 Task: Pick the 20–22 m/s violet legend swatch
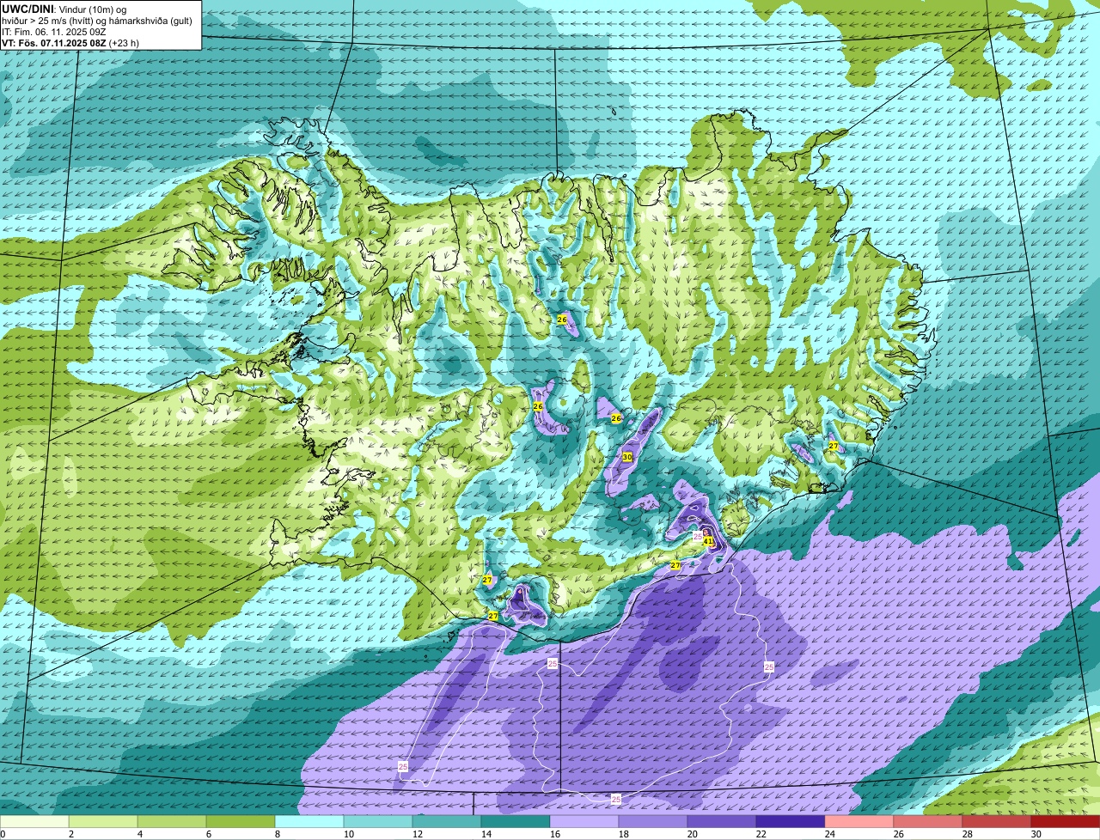coord(722,822)
